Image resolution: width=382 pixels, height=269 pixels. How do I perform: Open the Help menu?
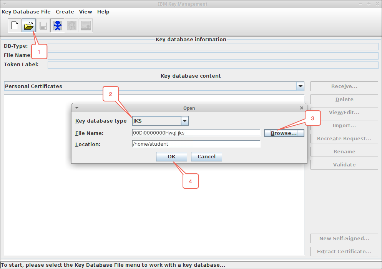103,12
